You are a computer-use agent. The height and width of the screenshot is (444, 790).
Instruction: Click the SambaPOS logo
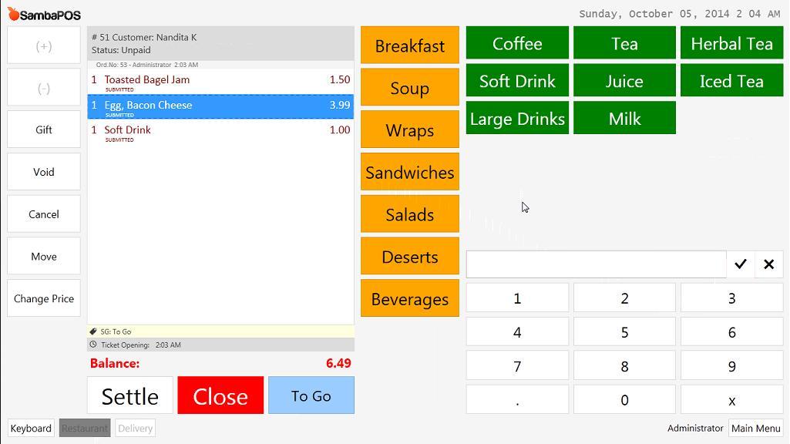[45, 15]
